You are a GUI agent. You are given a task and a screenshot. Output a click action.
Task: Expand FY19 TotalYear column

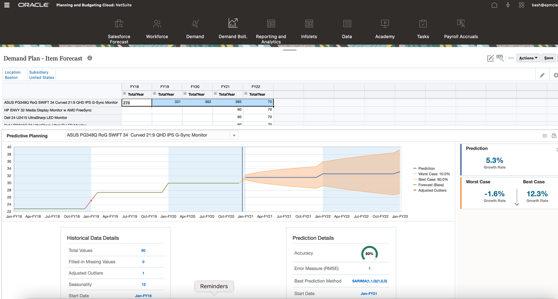click(x=154, y=93)
